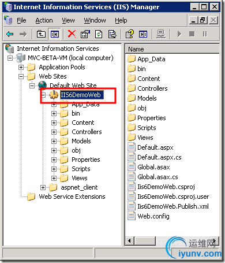
Task: Select IIS6DemoWeb in the tree
Action: tap(82, 95)
